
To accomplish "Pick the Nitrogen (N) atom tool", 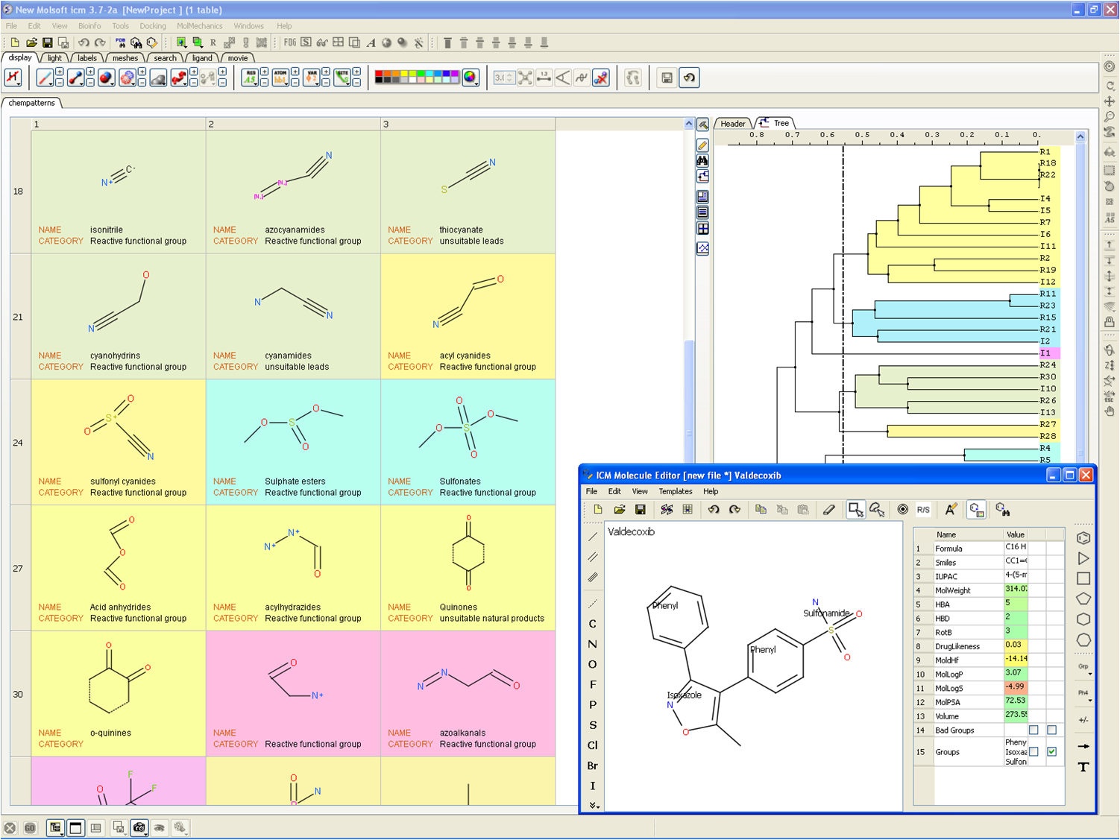I will pyautogui.click(x=593, y=644).
